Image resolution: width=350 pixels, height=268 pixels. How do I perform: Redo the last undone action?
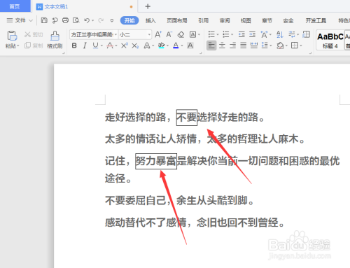click(x=101, y=20)
